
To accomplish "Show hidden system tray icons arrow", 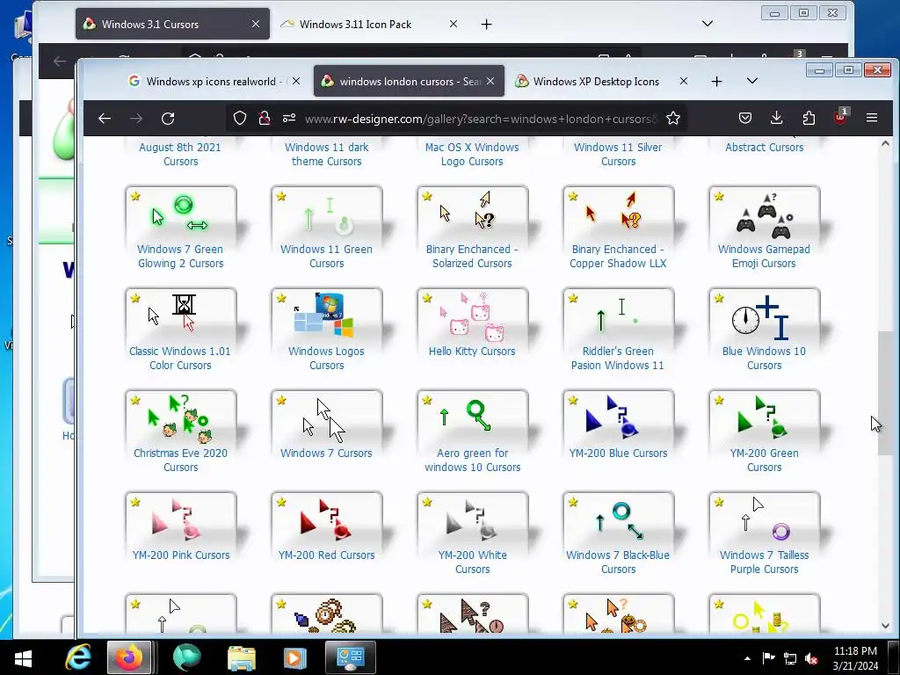I will [747, 658].
